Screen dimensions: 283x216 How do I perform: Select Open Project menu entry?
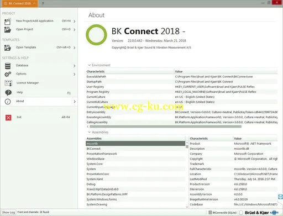tap(39, 30)
